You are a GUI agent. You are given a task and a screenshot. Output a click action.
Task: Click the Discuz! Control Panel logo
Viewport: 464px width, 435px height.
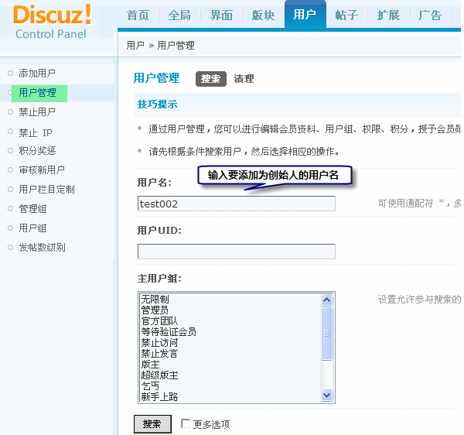click(52, 22)
